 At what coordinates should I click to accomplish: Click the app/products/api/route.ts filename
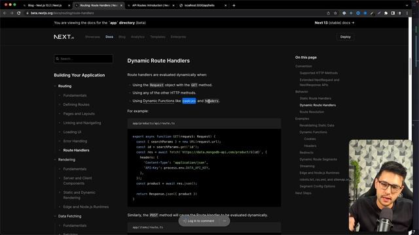click(154, 123)
